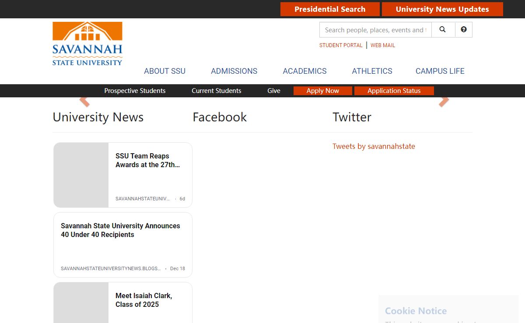Open the Student Portal link
Screen dimensions: 525x323
[x=341, y=45]
